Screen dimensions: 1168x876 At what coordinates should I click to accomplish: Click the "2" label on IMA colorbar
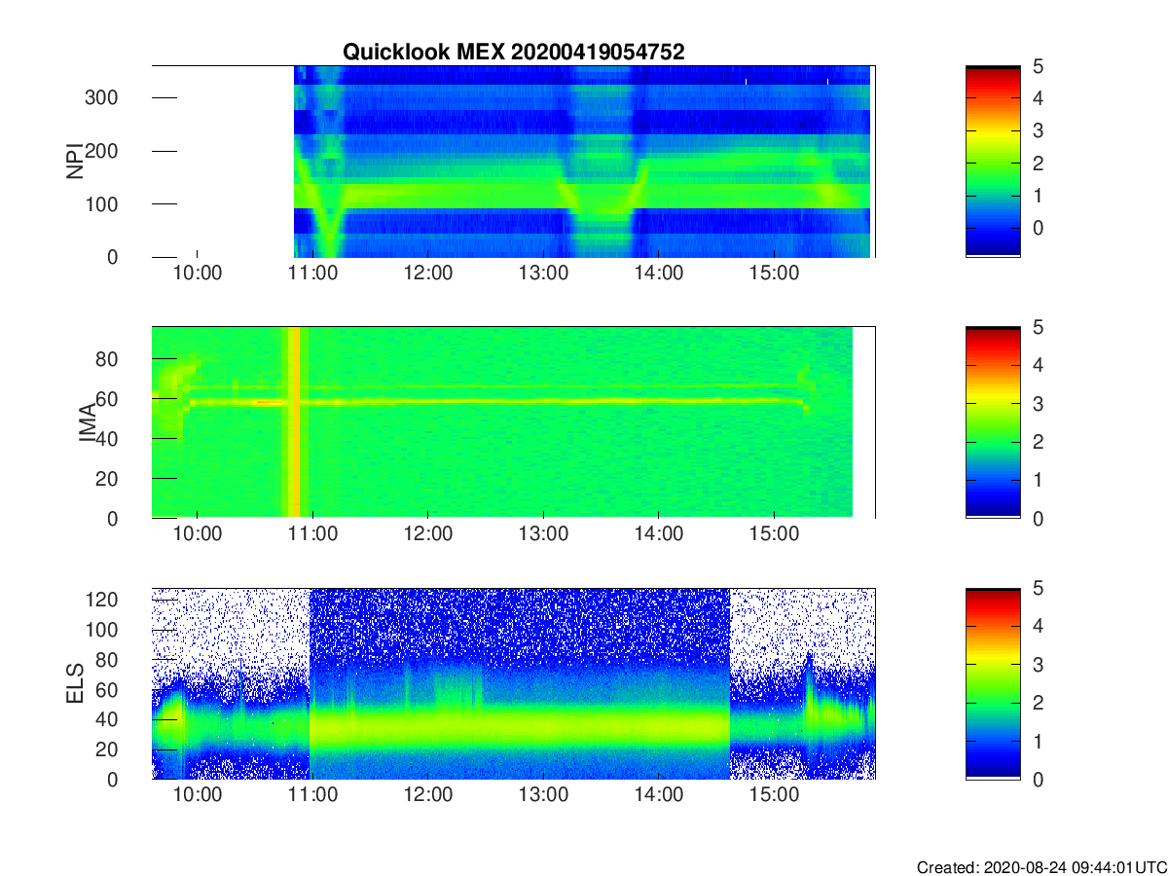coord(1039,442)
